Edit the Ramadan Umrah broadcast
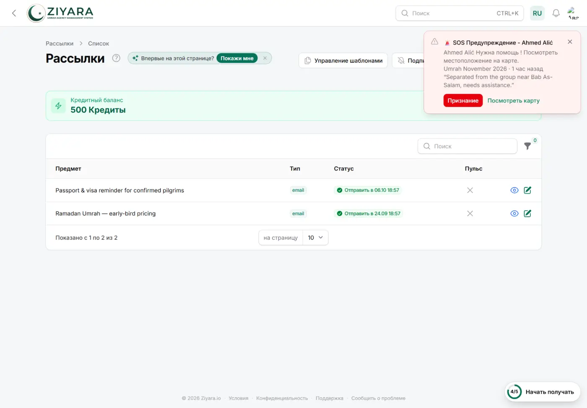The height and width of the screenshot is (408, 587). click(527, 214)
